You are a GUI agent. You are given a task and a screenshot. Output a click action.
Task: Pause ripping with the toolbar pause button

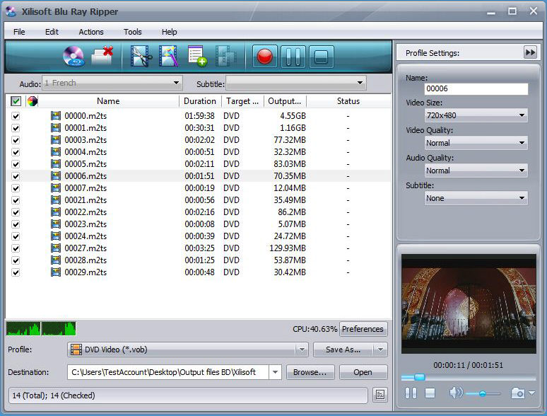tap(293, 57)
